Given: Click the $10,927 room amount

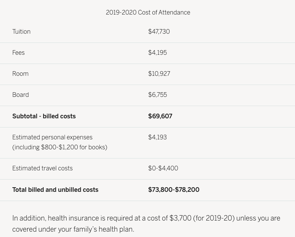Looking at the screenshot, I should (x=159, y=74).
